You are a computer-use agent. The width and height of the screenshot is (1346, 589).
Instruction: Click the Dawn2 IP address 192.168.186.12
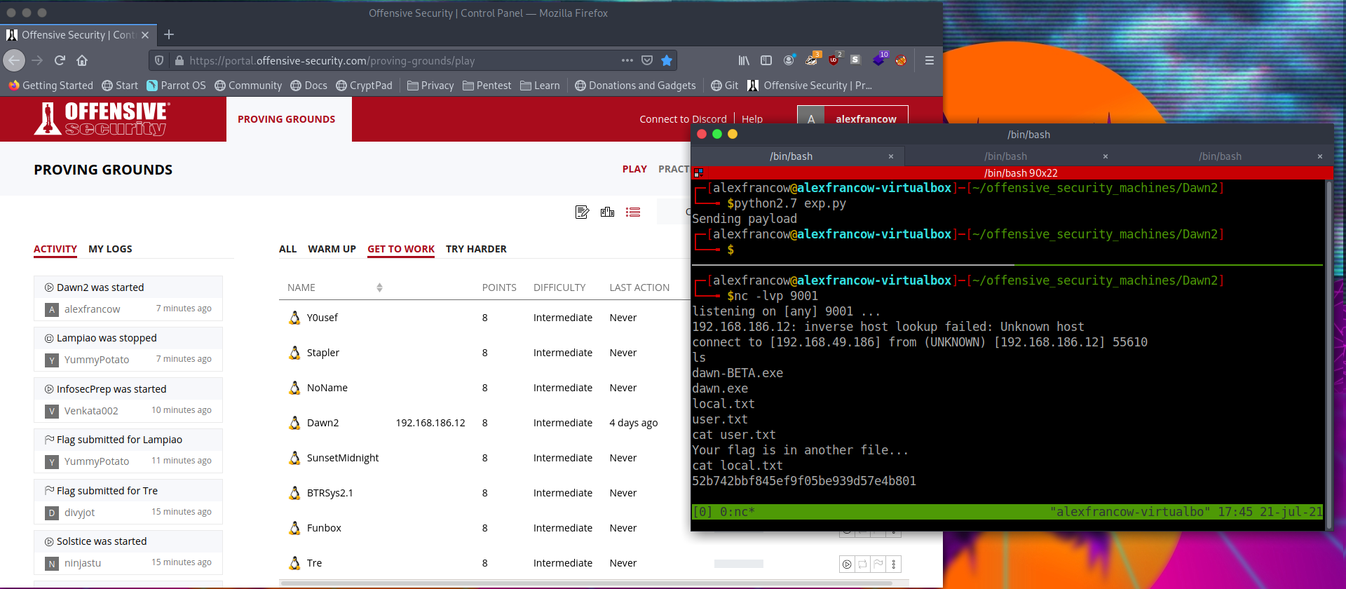(x=430, y=423)
